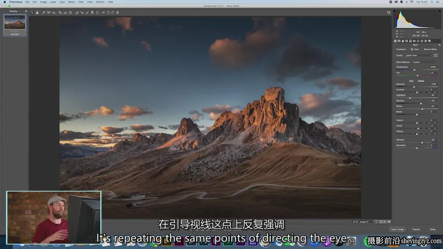Copy current settings to Before
The height and width of the screenshot is (249, 443).
(385, 222)
